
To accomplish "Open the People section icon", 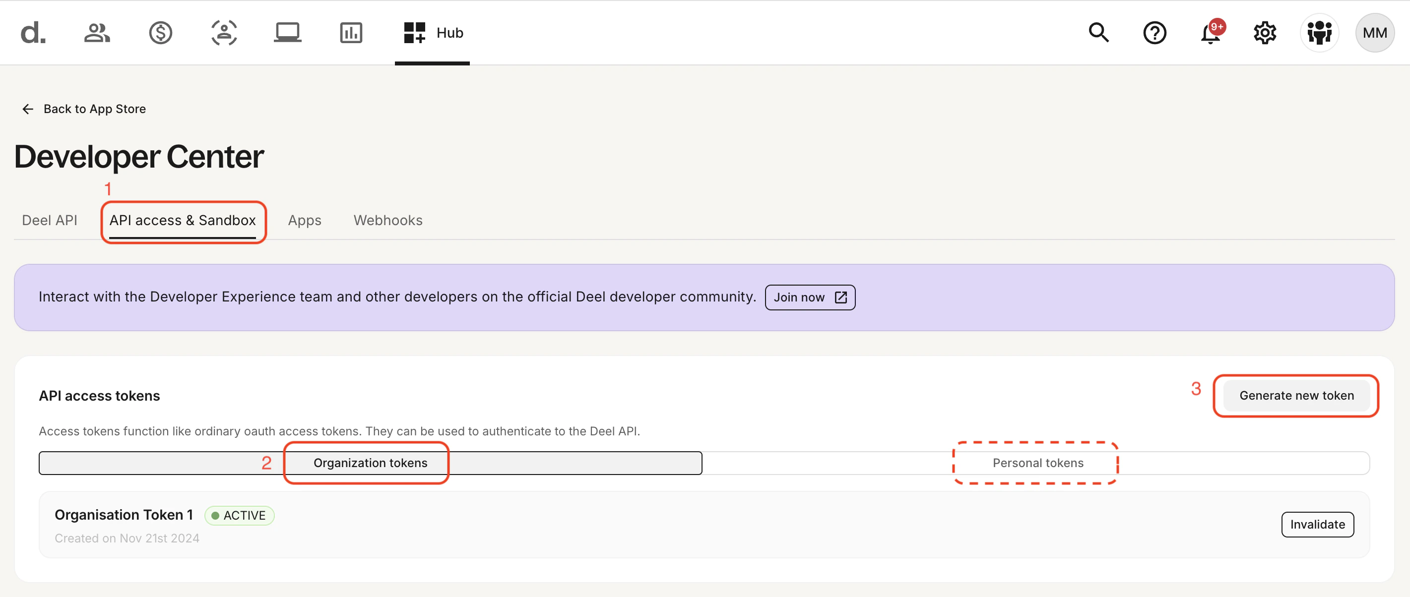I will [96, 33].
